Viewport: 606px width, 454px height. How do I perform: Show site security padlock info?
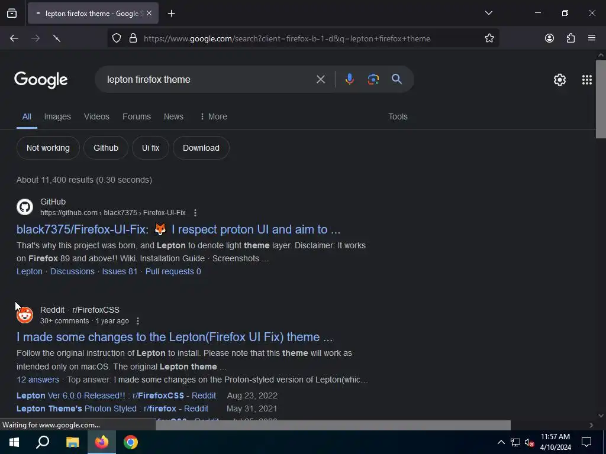(133, 38)
